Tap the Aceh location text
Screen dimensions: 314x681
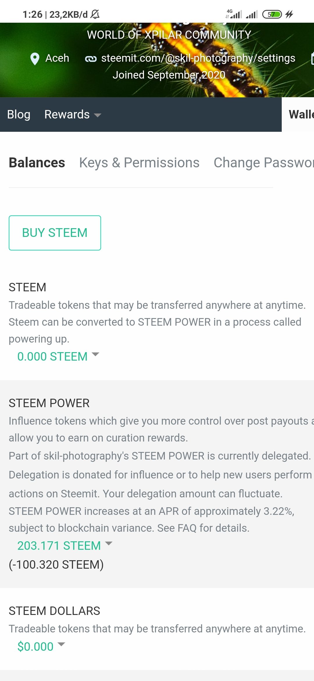point(57,58)
